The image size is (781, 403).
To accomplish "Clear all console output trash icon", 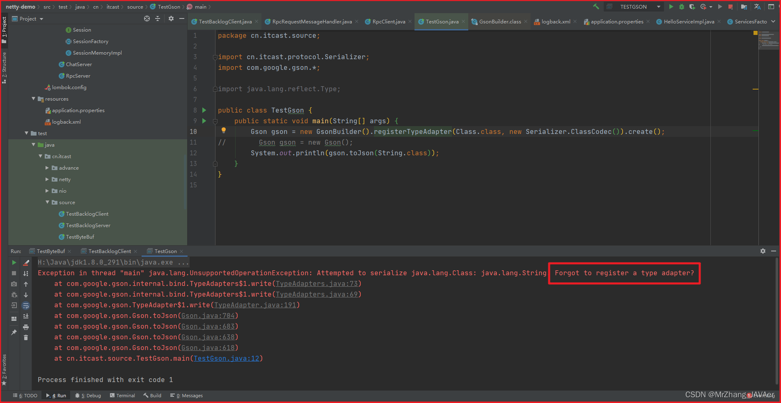I will point(26,338).
